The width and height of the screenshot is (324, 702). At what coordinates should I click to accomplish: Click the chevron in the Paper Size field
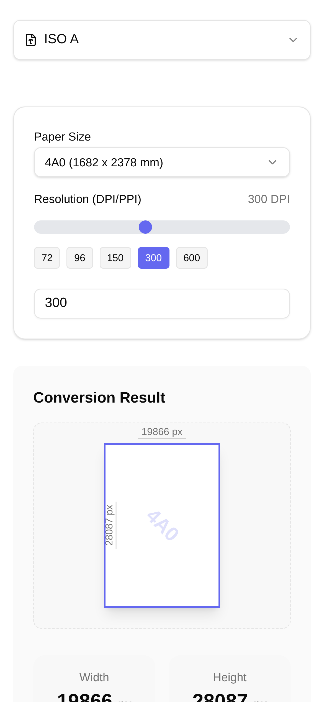click(x=272, y=162)
